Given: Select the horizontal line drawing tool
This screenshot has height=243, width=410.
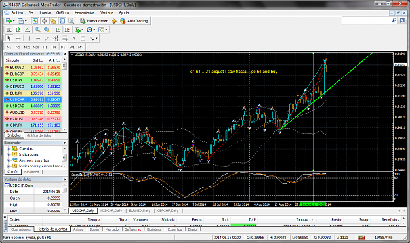Looking at the screenshot, I should tap(38, 38).
